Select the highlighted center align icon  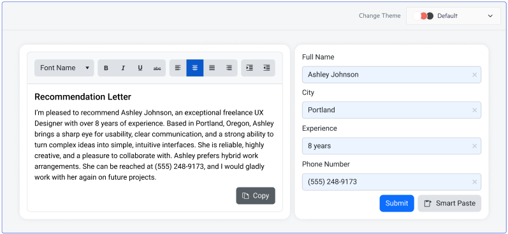195,68
